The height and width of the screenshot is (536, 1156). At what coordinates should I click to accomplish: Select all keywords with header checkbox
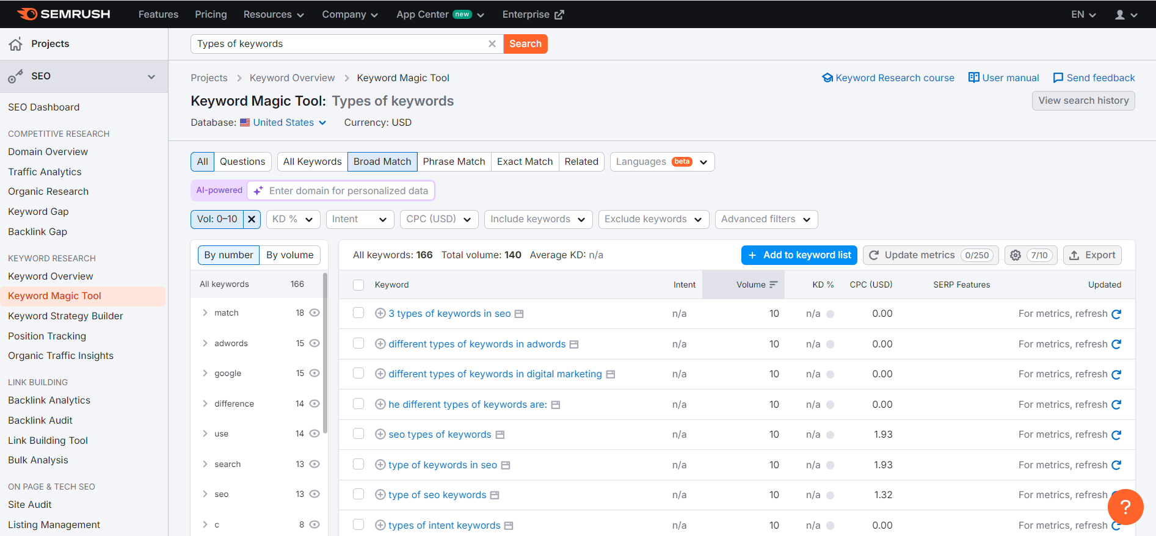click(x=358, y=284)
